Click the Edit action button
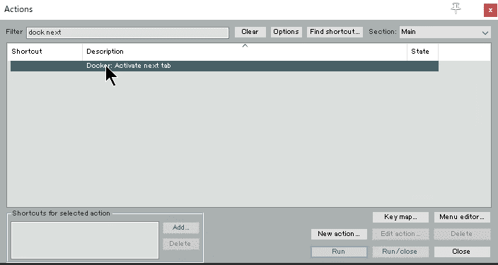 click(400, 234)
